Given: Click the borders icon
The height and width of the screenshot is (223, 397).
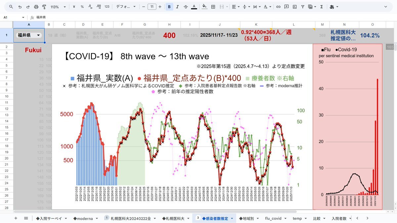Looking at the screenshot, I should [213, 7].
